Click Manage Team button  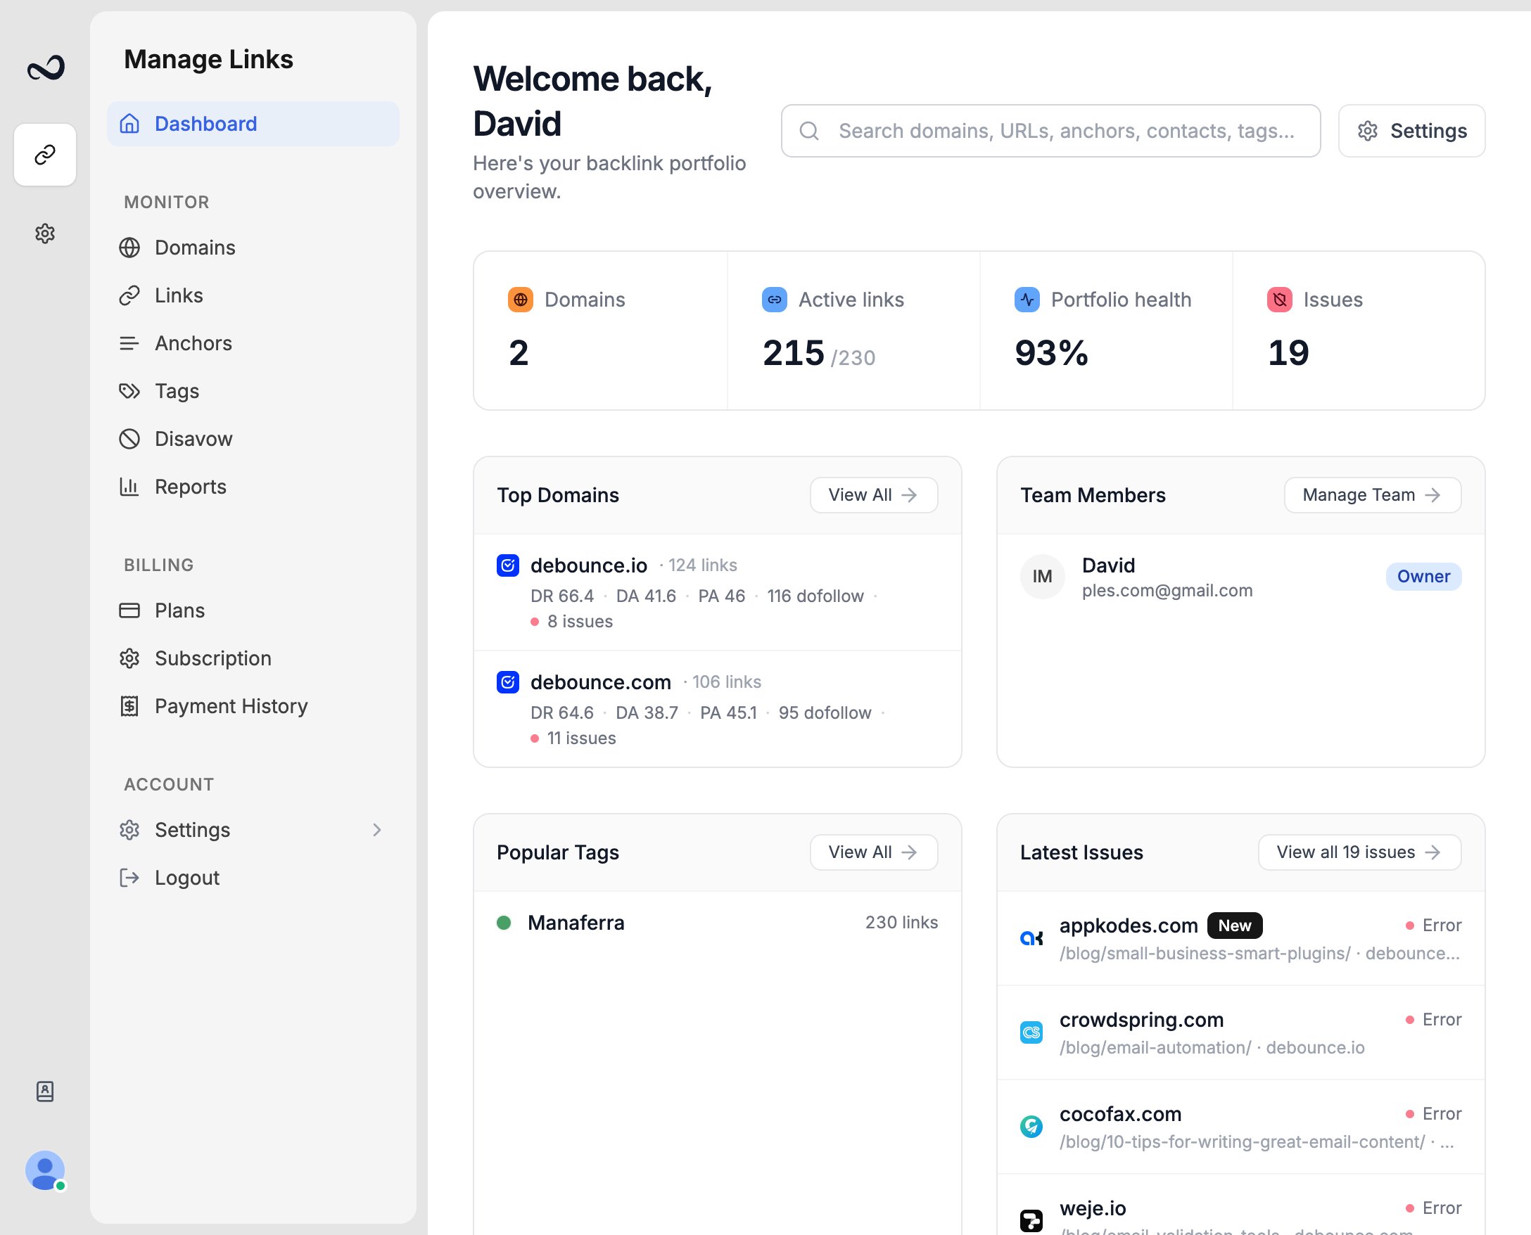pos(1372,494)
